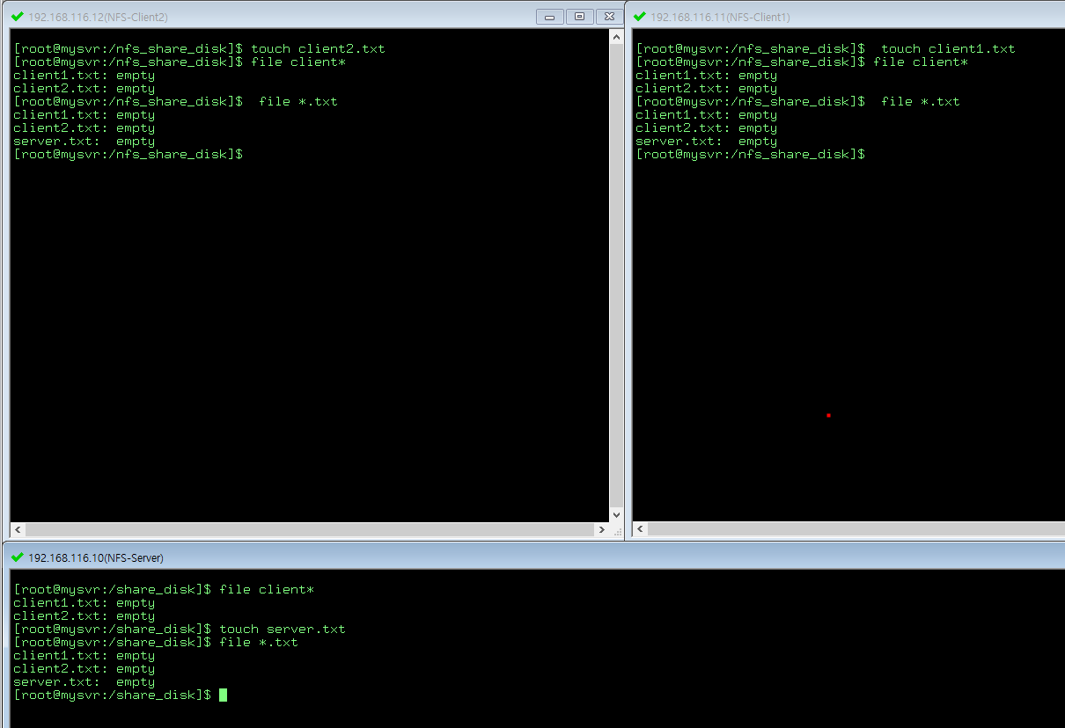Click the scroll-left arrow in NFS-Client2 pane
Image resolution: width=1065 pixels, height=728 pixels.
pos(18,530)
